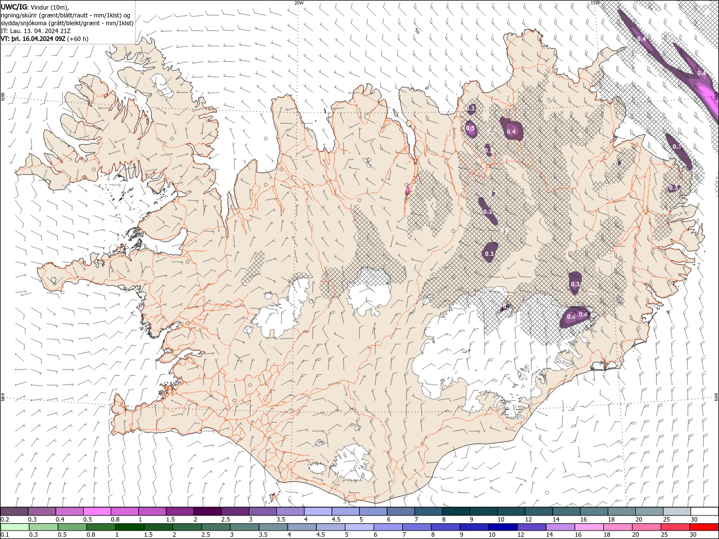Click the pale grey snow-scale swatch starting at 25
The image size is (719, 539).
pos(677,511)
